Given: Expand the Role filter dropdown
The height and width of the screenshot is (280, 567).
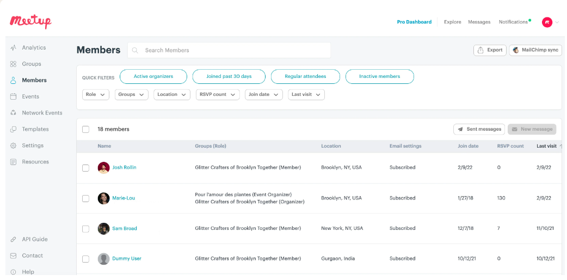Looking at the screenshot, I should coord(96,95).
